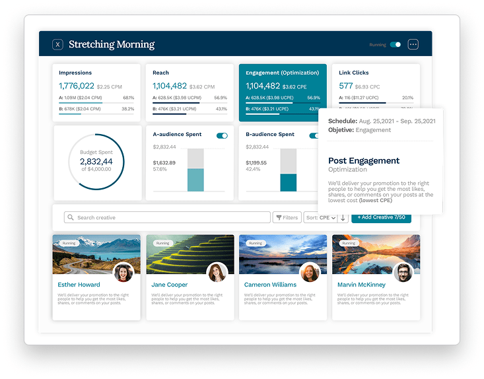Click Cameron Williams' profile avatar
This screenshot has width=484, height=379.
tap(310, 272)
